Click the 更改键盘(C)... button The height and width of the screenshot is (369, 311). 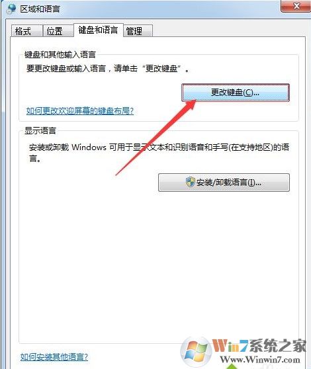[235, 93]
